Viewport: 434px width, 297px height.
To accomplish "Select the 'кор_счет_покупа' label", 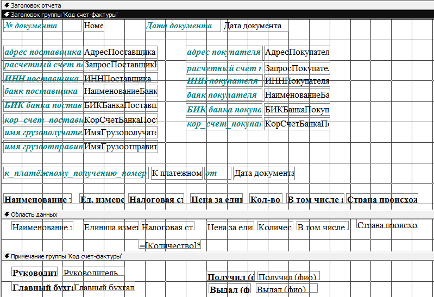I will point(224,124).
